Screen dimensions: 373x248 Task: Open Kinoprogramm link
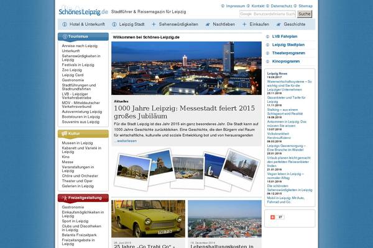(x=286, y=61)
